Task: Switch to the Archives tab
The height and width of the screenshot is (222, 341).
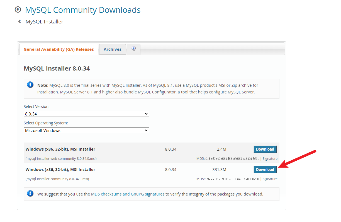Action: 113,49
